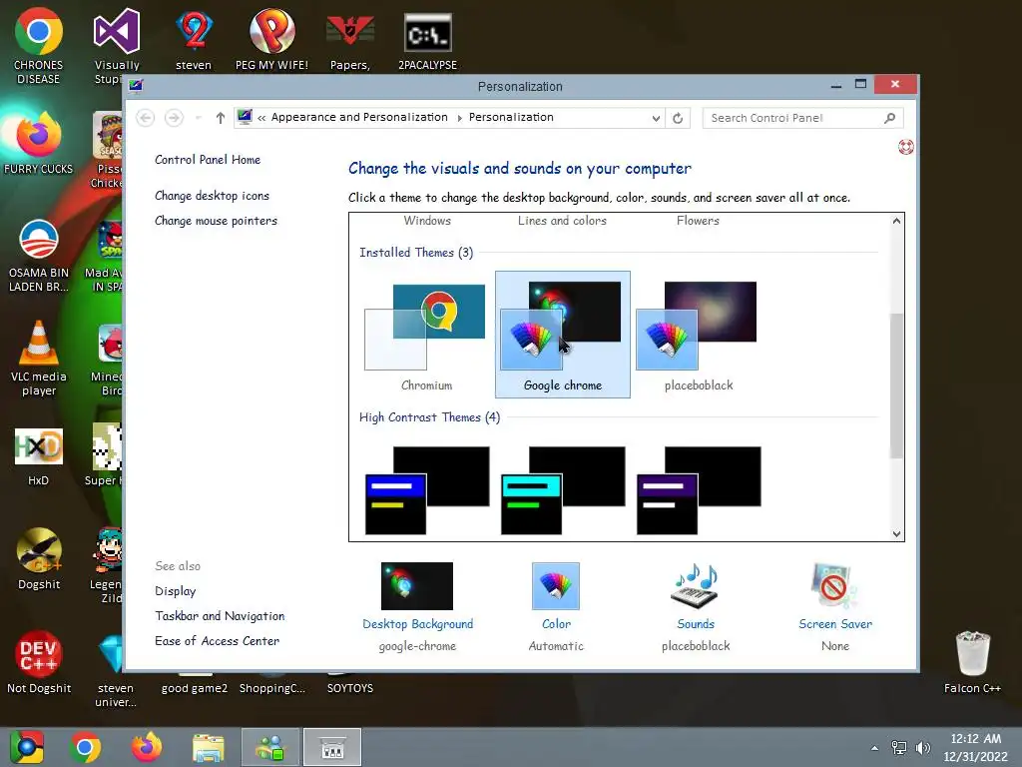1022x767 pixels.
Task: Click the address bar chevrons before Appearance
Action: point(261,118)
